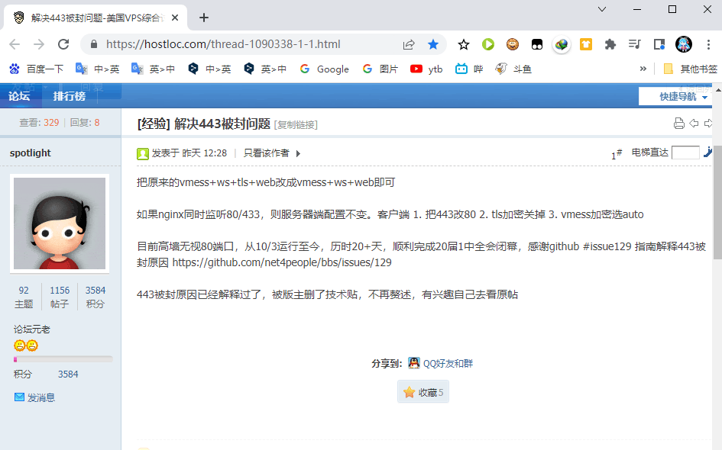Screen dimensions: 722x450
Task: Click the QQ penguin share icon
Action: 413,363
